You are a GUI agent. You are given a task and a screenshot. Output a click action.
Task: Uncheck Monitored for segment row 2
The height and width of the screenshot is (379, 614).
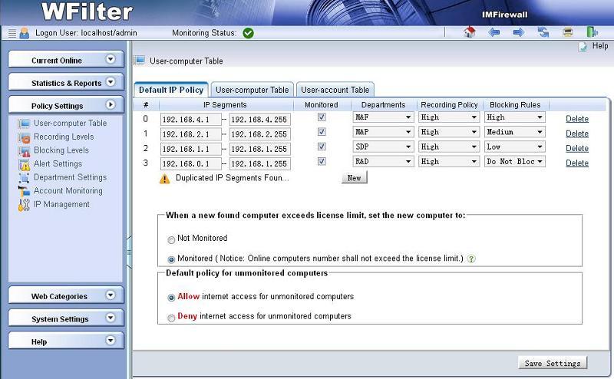(x=322, y=147)
